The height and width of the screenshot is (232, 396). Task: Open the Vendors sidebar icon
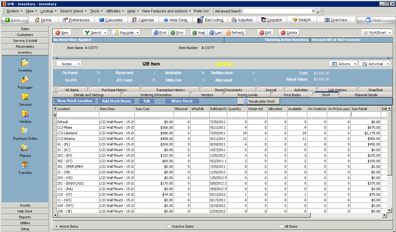pos(25,114)
